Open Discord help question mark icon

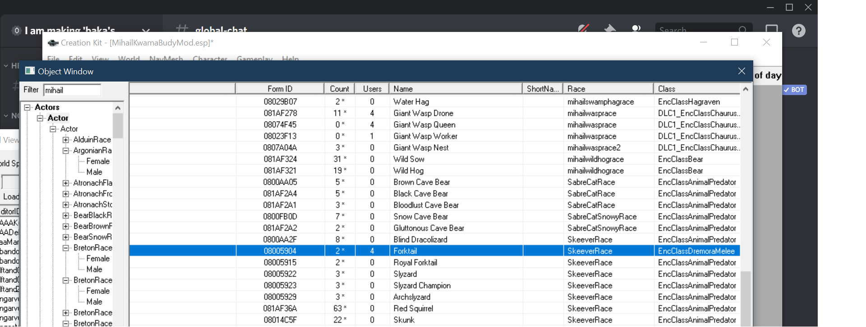(x=798, y=31)
